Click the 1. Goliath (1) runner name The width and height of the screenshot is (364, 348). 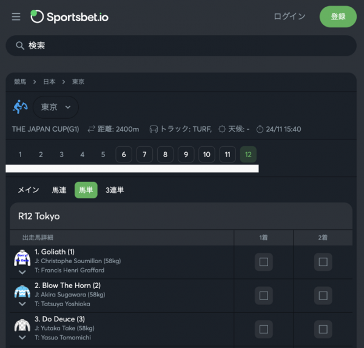(x=55, y=252)
